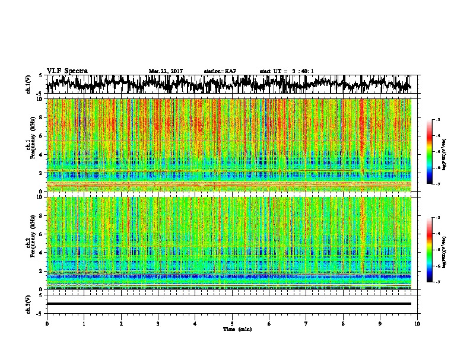Click the 2 kHz tick label on ch.1 axis
Viewport: 470px width, 363px height.
click(x=41, y=173)
